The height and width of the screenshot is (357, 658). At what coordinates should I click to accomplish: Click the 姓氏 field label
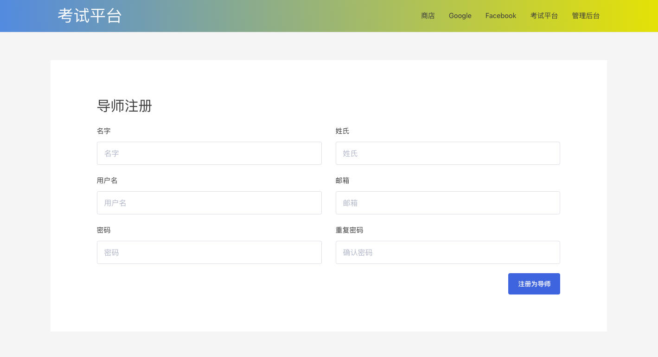point(342,131)
